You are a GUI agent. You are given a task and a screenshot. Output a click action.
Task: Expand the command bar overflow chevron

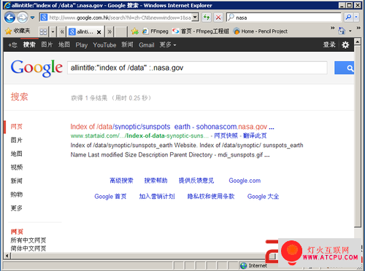click(x=358, y=28)
